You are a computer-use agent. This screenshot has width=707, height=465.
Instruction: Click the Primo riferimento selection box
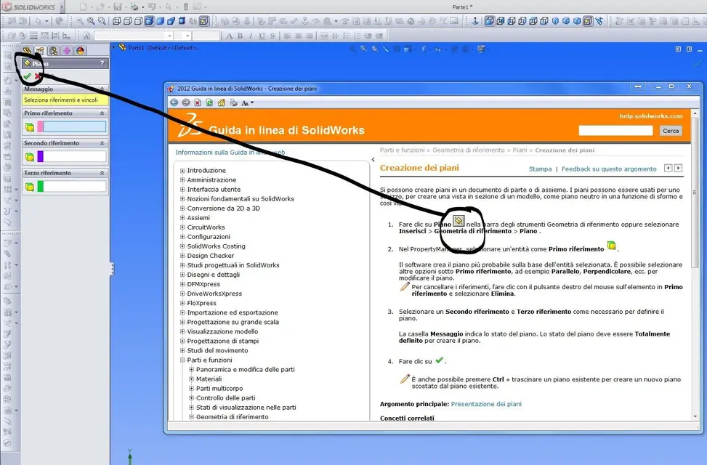point(75,126)
